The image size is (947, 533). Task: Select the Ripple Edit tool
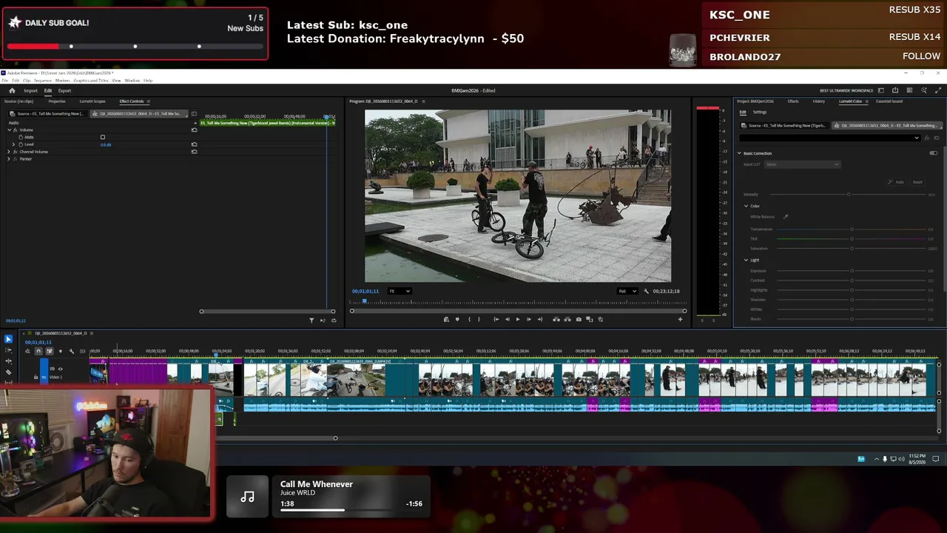point(8,361)
